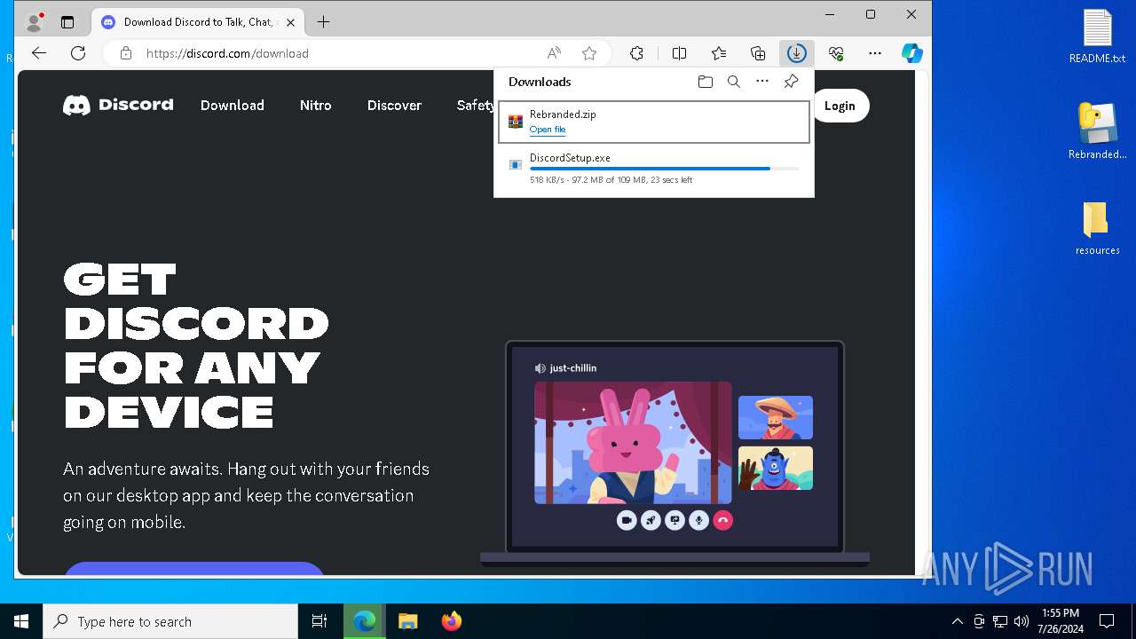Open the network tray icon
Screen dimensions: 1136x639
1000,621
